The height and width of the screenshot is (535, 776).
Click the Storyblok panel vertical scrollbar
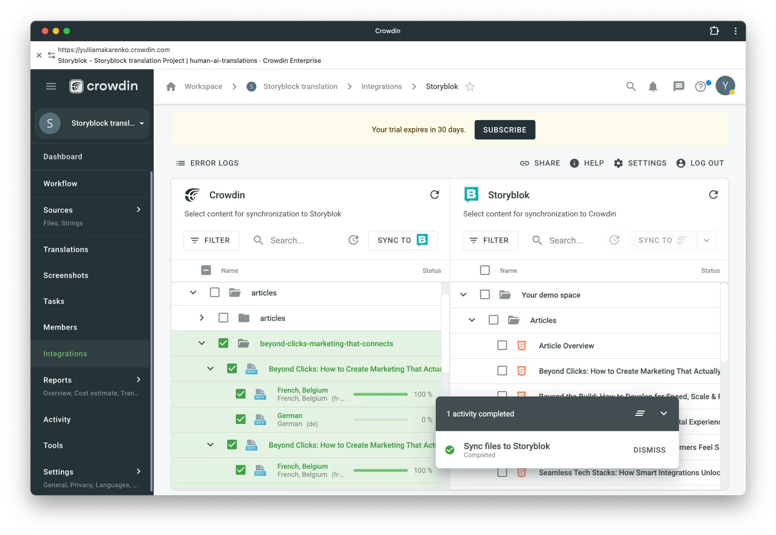(724, 323)
